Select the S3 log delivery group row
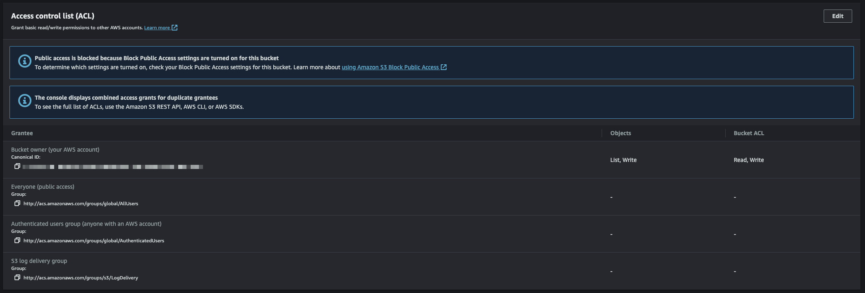Screen dimensions: 865x293 click(432, 271)
